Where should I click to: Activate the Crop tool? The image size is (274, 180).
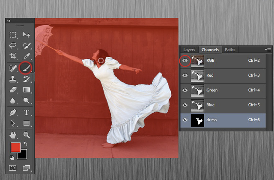point(13,56)
